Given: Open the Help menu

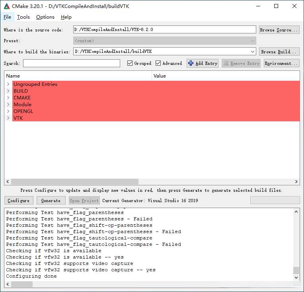Looking at the screenshot, I should 66,17.
